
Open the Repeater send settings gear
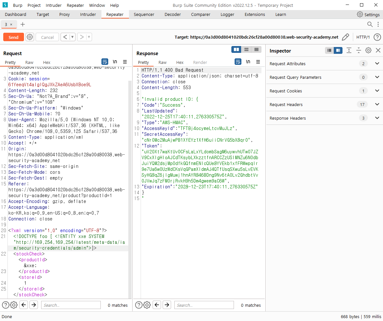pyautogui.click(x=30, y=37)
